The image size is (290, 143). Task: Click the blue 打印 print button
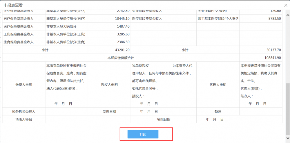[x=143, y=134]
